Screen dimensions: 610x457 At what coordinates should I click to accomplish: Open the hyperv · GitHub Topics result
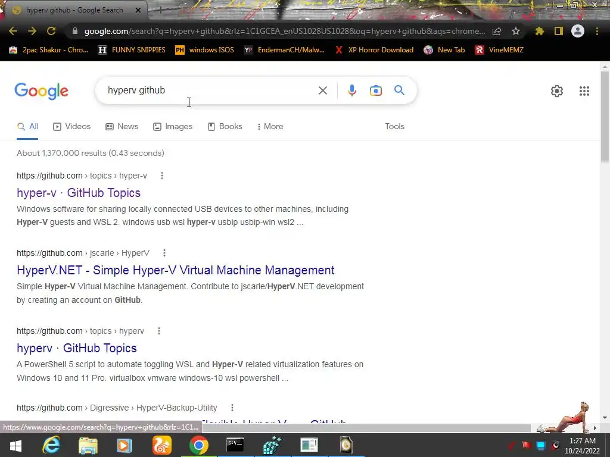77,348
